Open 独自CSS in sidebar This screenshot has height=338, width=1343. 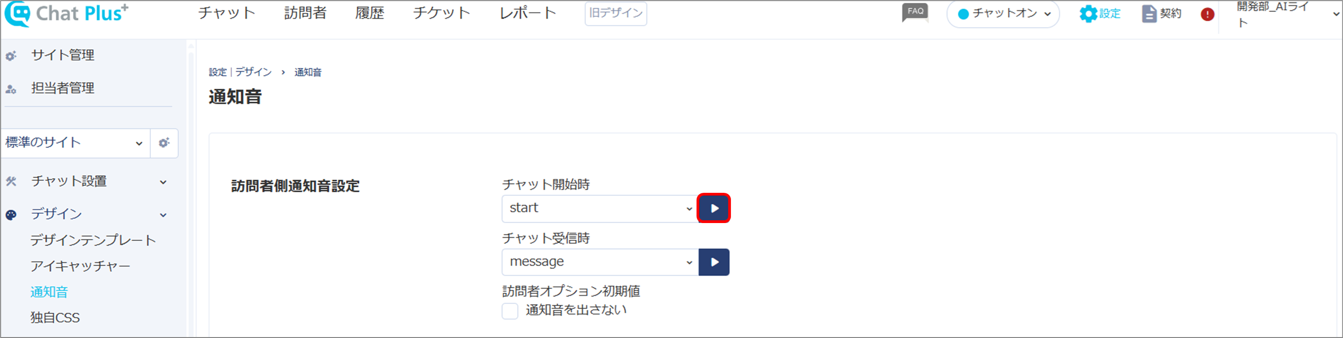[55, 318]
